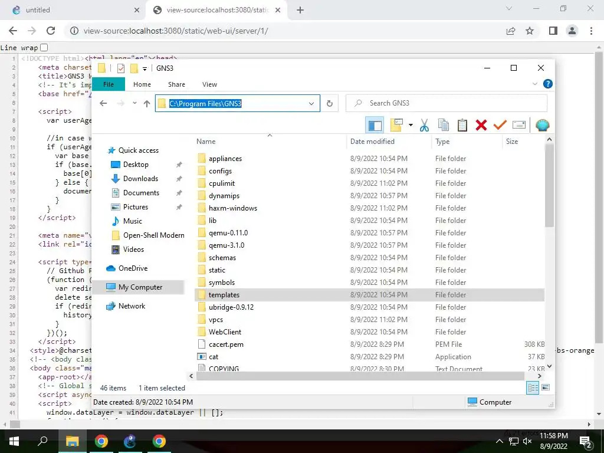Open the recent locations dropdown arrow

point(134,103)
